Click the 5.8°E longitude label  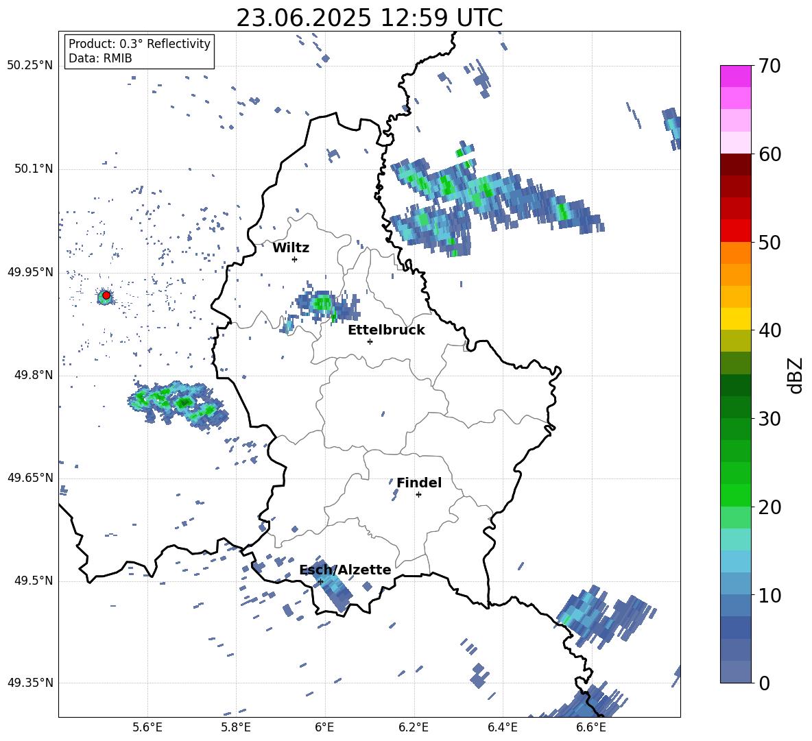point(236,727)
